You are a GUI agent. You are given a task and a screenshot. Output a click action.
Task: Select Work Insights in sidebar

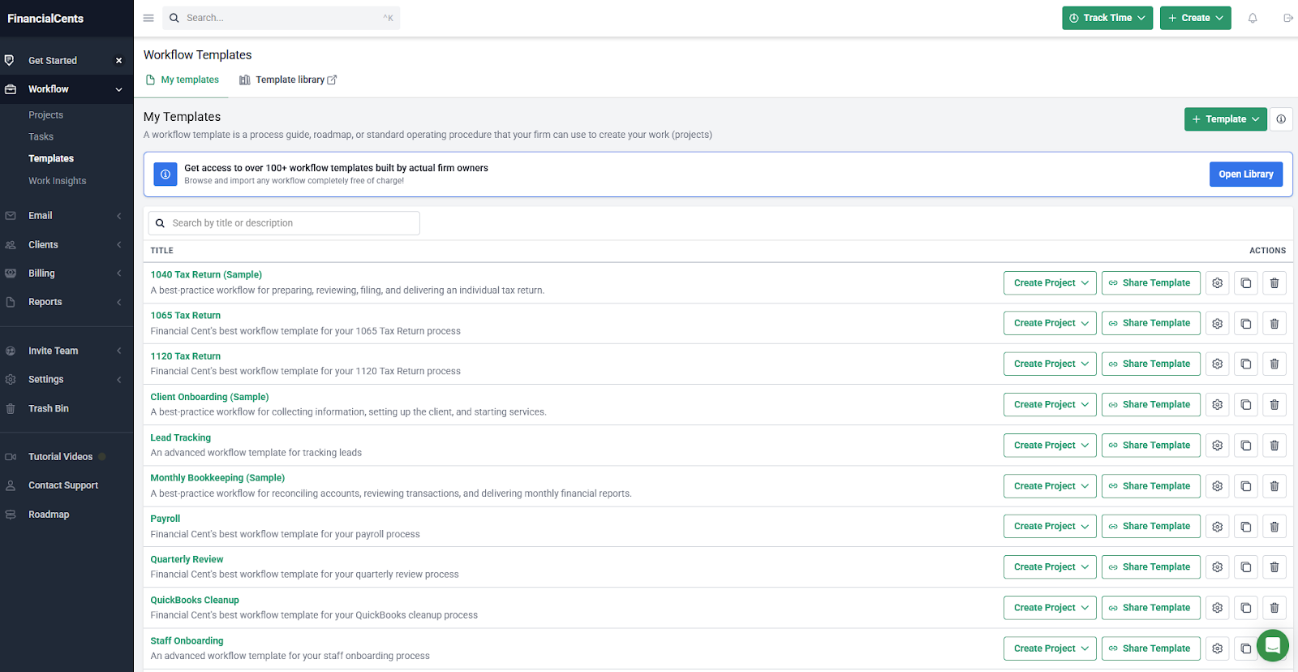pos(57,181)
